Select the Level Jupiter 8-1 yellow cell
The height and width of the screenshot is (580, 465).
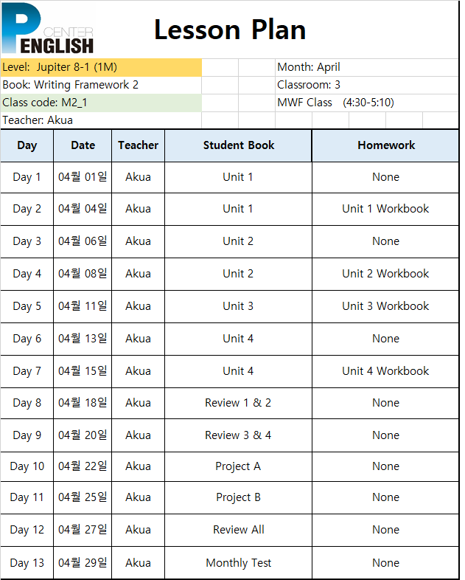pos(101,67)
